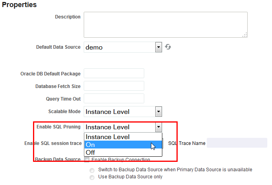Pick Instance Level in dropdown list
272x185 pixels.
click(123, 137)
